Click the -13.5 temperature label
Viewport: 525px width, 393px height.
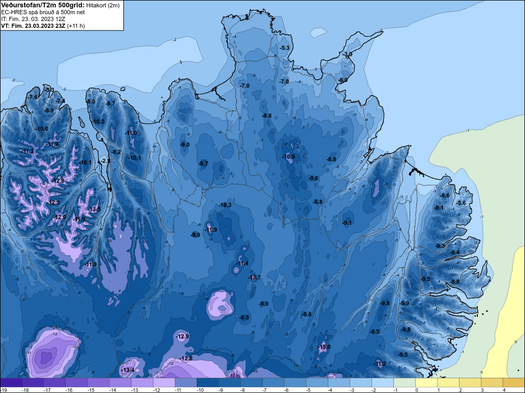pyautogui.click(x=94, y=209)
